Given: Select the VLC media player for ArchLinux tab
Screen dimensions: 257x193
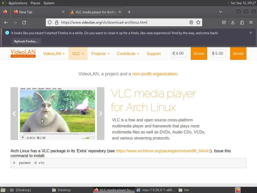Looking at the screenshot, I should [x=96, y=12].
